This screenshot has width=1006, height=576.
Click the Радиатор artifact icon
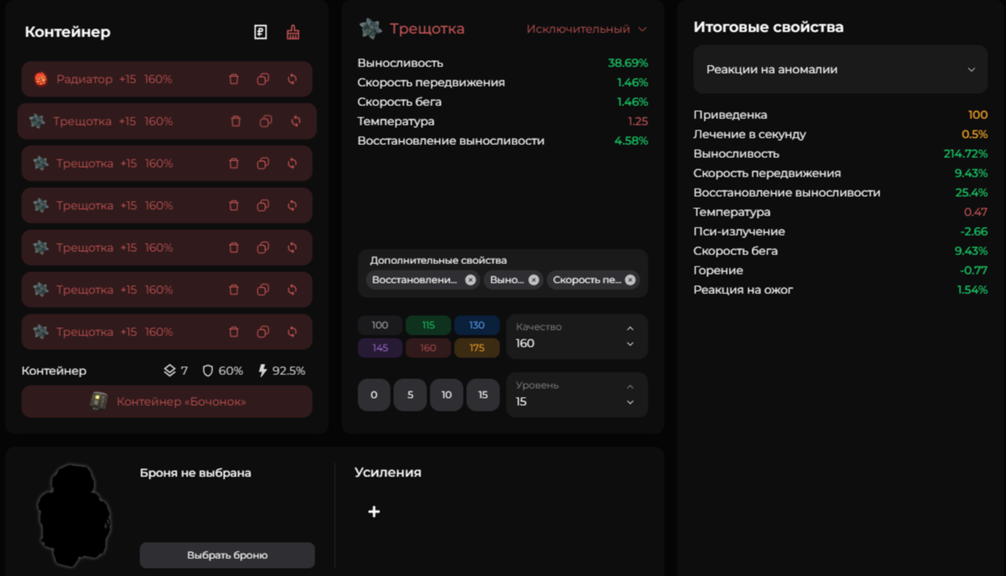[41, 79]
